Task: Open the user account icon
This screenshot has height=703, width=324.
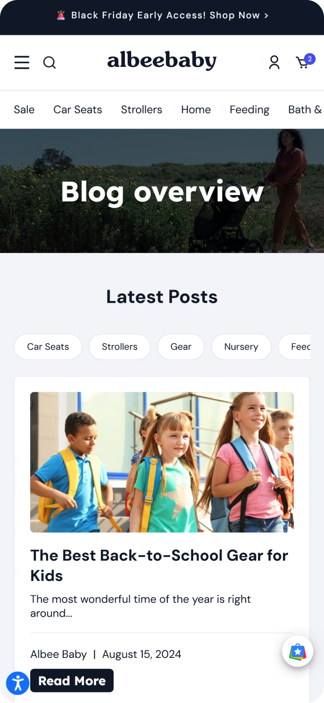Action: pyautogui.click(x=274, y=62)
